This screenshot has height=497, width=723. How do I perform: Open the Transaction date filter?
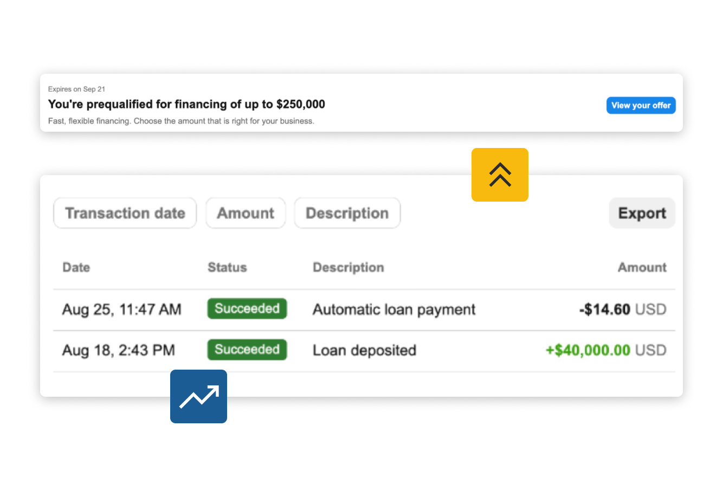click(x=125, y=213)
